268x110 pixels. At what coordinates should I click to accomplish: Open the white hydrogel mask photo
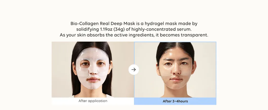(x=93, y=70)
